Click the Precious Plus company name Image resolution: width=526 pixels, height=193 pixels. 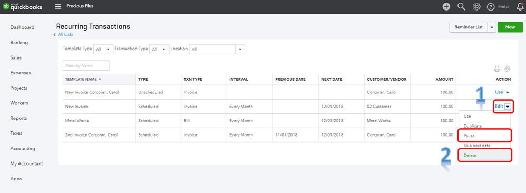(80, 6)
